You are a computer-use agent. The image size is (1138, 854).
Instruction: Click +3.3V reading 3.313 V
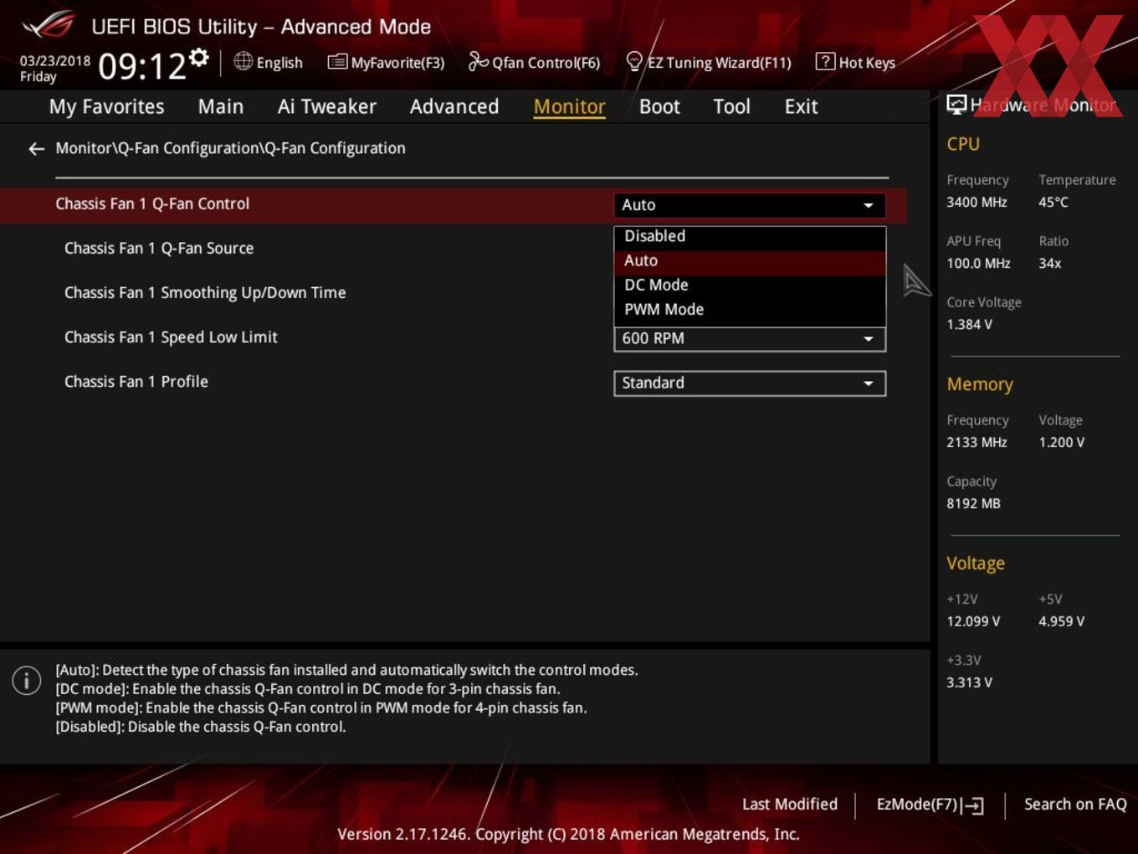click(969, 682)
